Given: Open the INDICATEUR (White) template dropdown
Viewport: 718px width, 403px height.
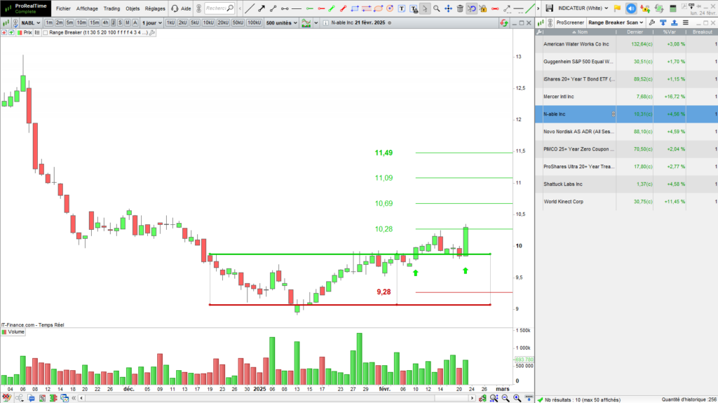Looking at the screenshot, I should (583, 8).
